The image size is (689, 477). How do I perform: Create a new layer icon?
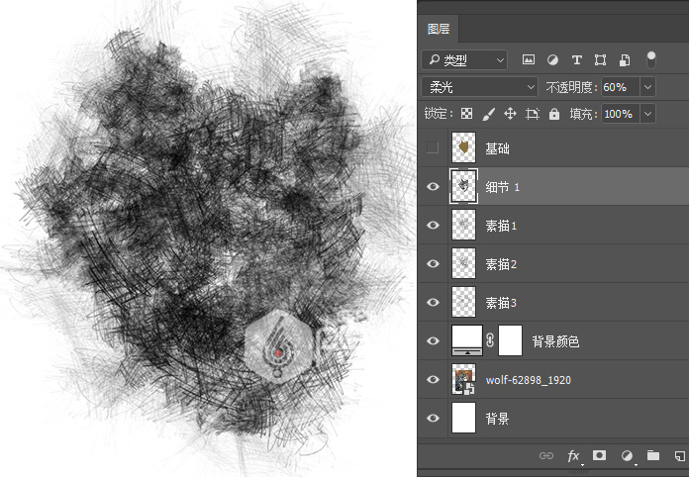point(680,456)
